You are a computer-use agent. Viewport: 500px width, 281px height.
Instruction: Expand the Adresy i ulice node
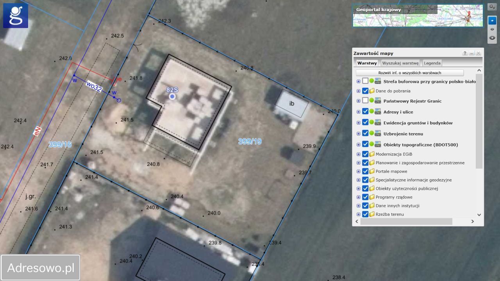pyautogui.click(x=358, y=112)
